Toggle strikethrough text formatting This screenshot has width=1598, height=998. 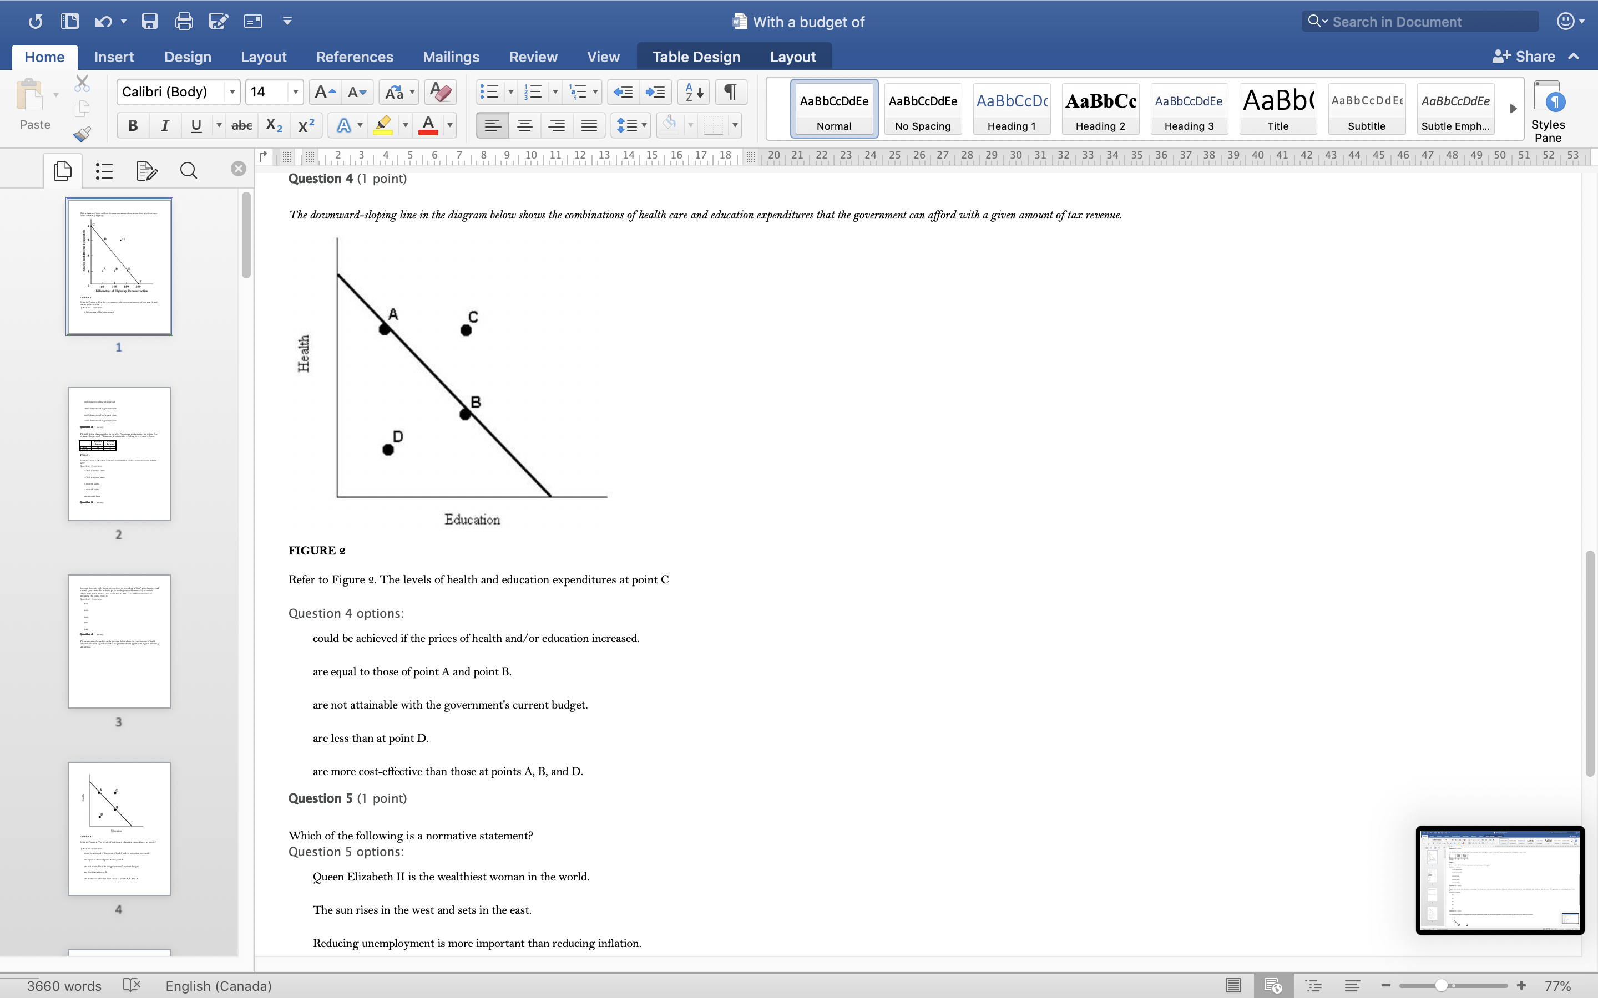tap(242, 125)
